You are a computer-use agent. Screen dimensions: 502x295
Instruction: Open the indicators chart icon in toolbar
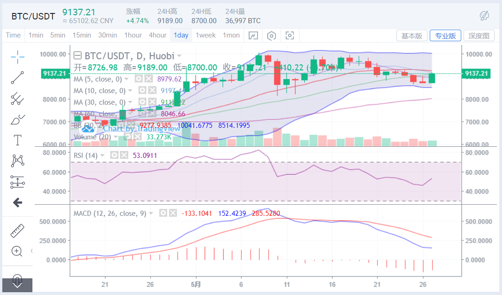(x=253, y=36)
